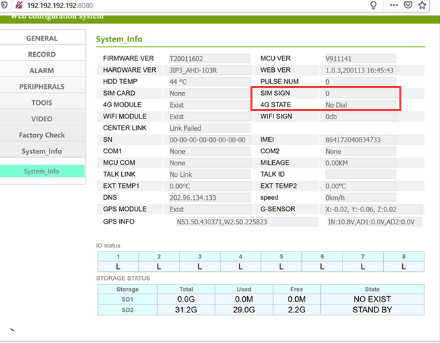
Task: Click the GPS INFO coordinates field
Action: (247, 222)
